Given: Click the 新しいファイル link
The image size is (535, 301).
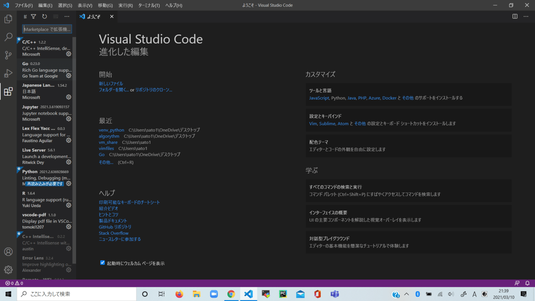Looking at the screenshot, I should 111,83.
